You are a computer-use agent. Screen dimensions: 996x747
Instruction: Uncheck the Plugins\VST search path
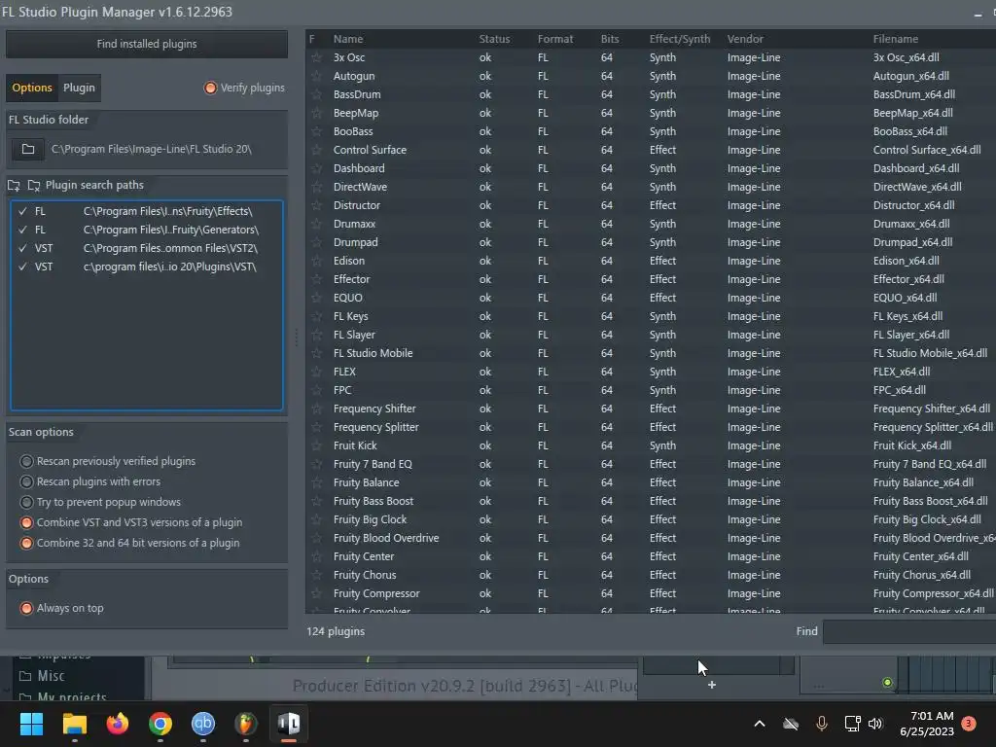23,267
